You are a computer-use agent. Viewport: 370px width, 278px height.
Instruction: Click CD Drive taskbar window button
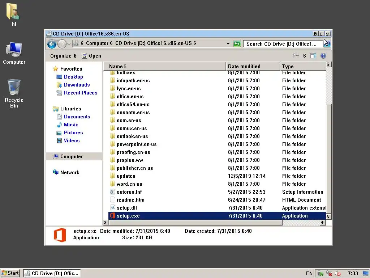click(x=52, y=273)
